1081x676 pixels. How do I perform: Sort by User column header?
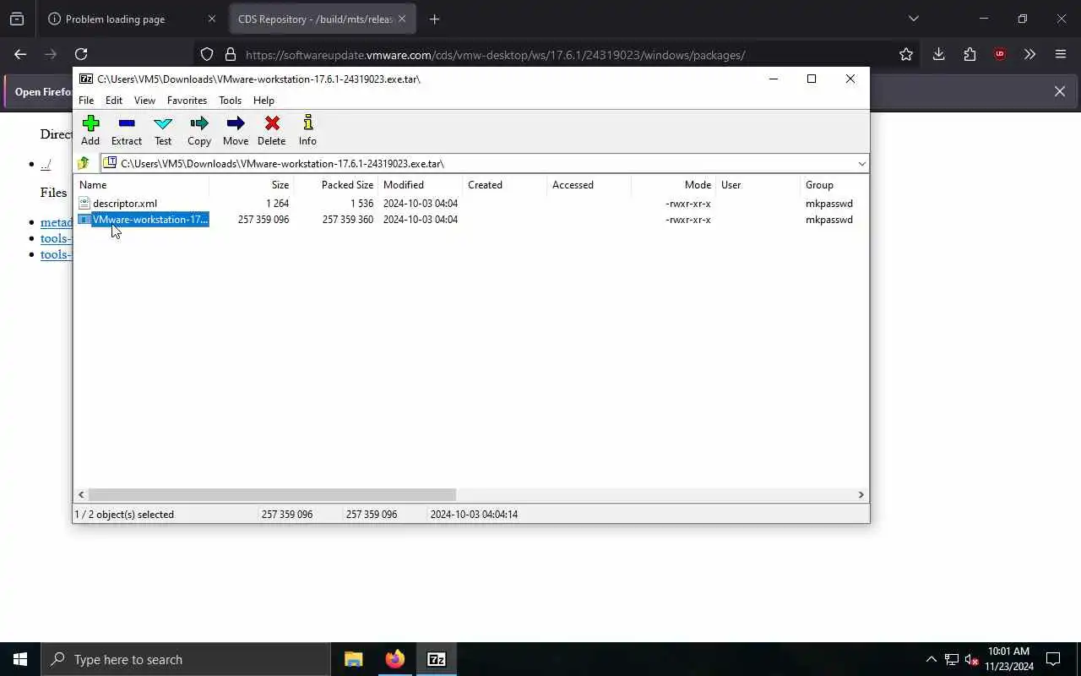(x=758, y=184)
